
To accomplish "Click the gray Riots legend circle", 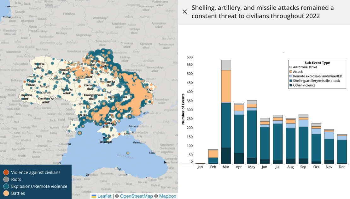I will tap(6, 179).
